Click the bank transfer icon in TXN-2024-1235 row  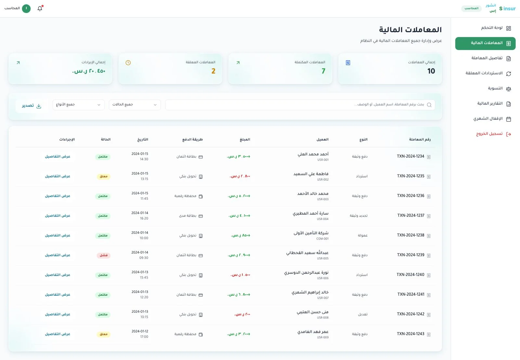201,177
